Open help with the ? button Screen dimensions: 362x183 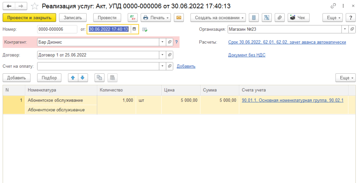pos(351,18)
